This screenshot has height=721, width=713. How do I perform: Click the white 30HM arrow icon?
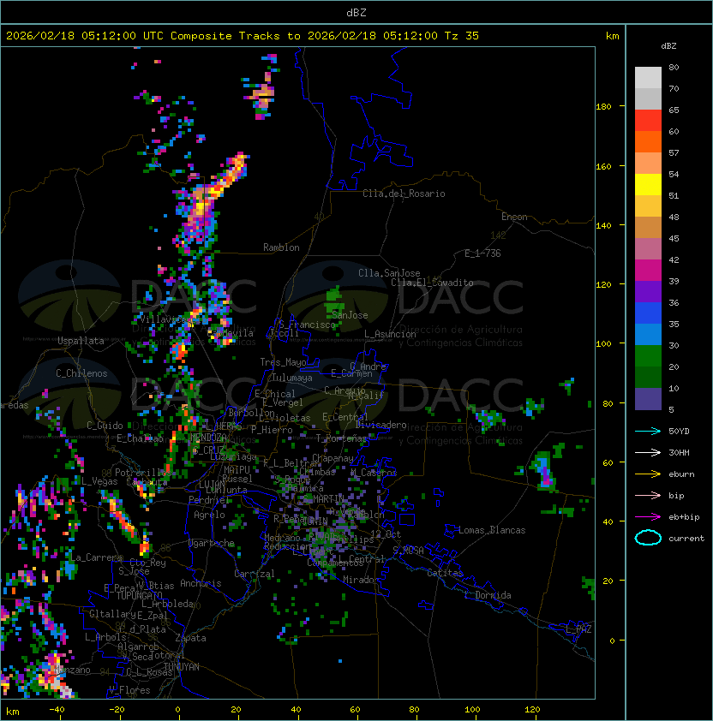coord(648,452)
